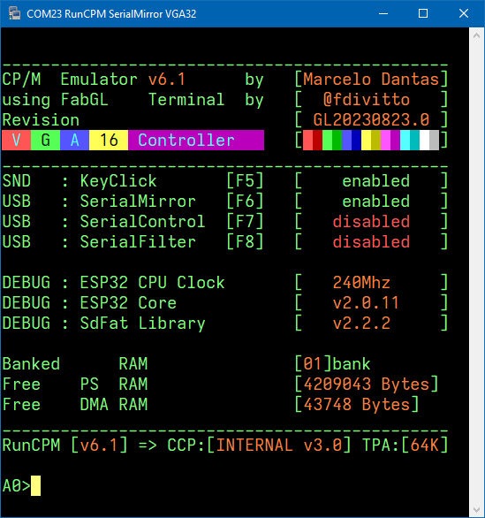The height and width of the screenshot is (518, 485).
Task: Click the SerialFilter 'disabled' status
Action: [x=371, y=242]
